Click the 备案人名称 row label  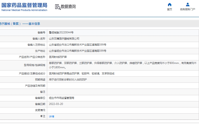click(39, 39)
